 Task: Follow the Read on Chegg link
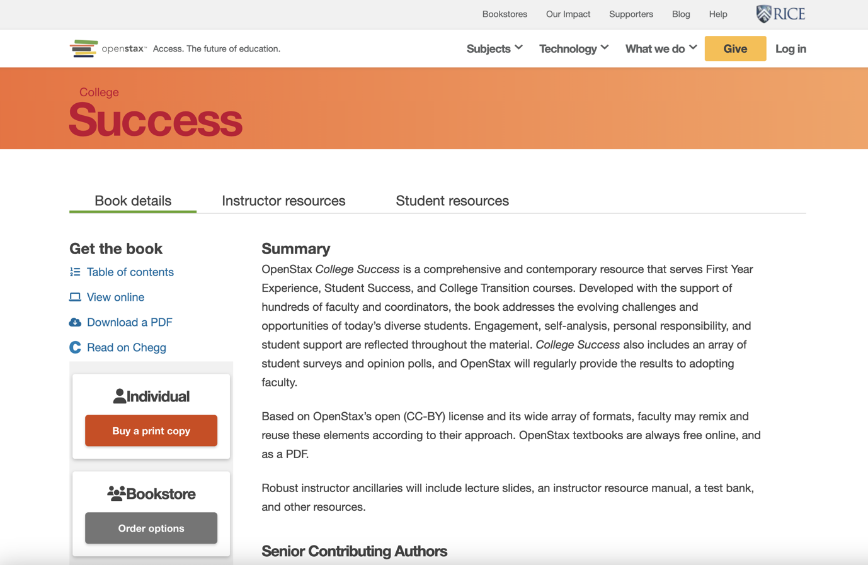[x=126, y=347]
